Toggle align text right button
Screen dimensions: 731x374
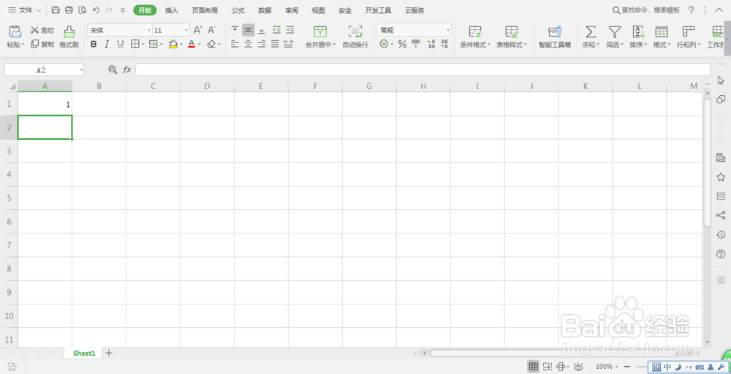(262, 45)
